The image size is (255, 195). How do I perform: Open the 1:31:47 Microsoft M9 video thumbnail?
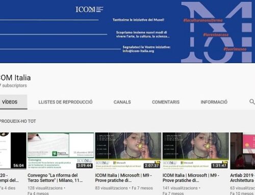pyautogui.click(x=196, y=151)
